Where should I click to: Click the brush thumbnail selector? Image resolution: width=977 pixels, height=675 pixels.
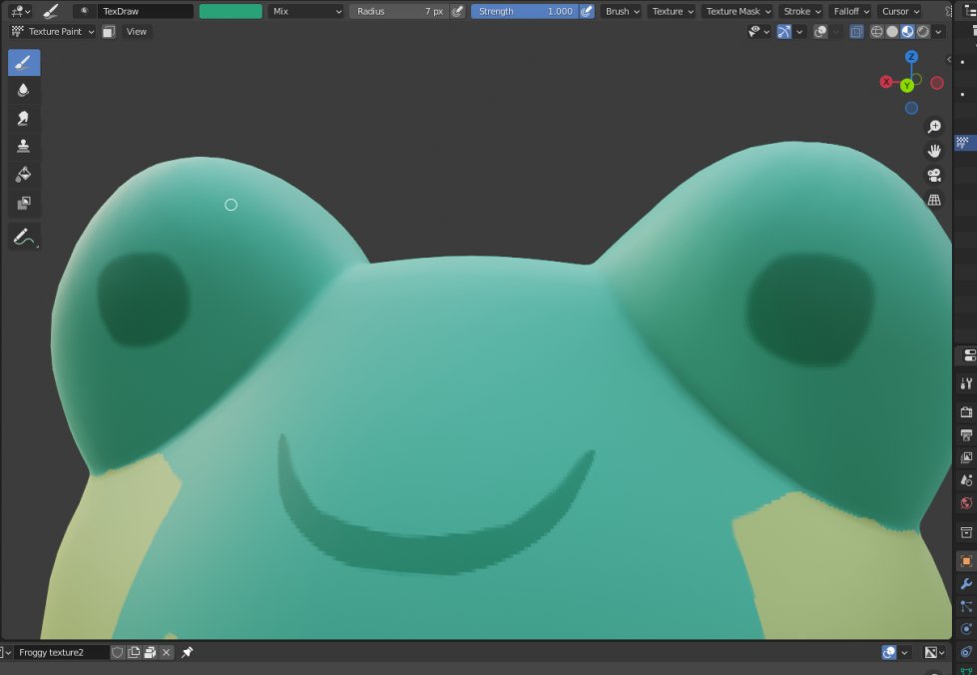[84, 11]
